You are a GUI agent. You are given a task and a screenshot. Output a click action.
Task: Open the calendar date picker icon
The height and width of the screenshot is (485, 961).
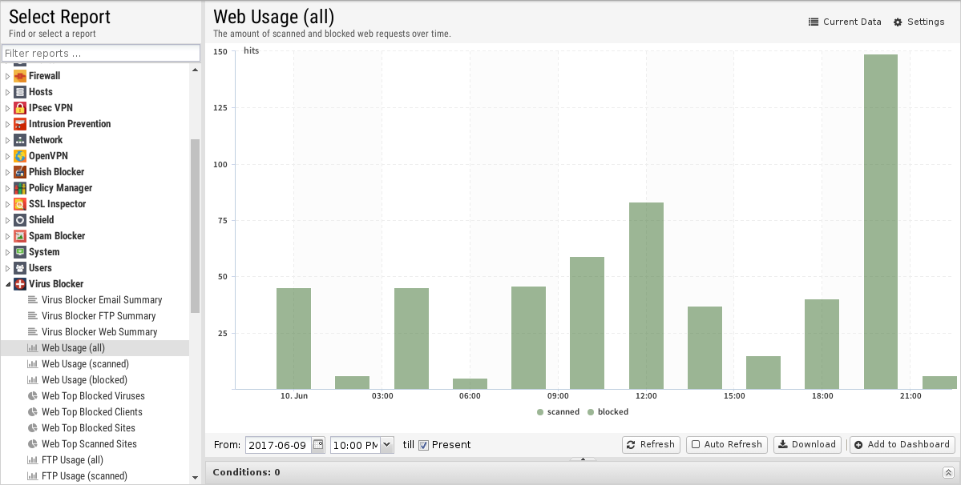(318, 445)
